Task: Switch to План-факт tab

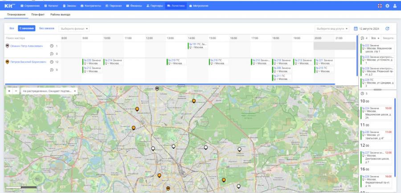Action: point(38,15)
